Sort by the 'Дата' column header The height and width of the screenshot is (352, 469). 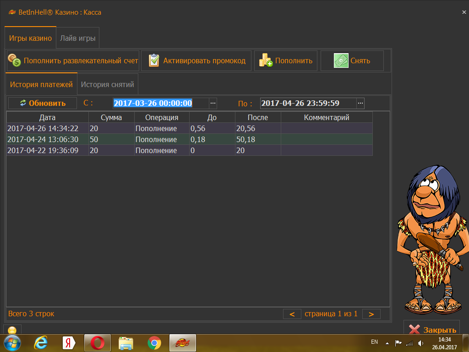point(48,117)
